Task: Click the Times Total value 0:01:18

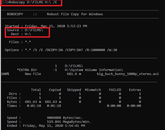Action: [x=34, y=106]
